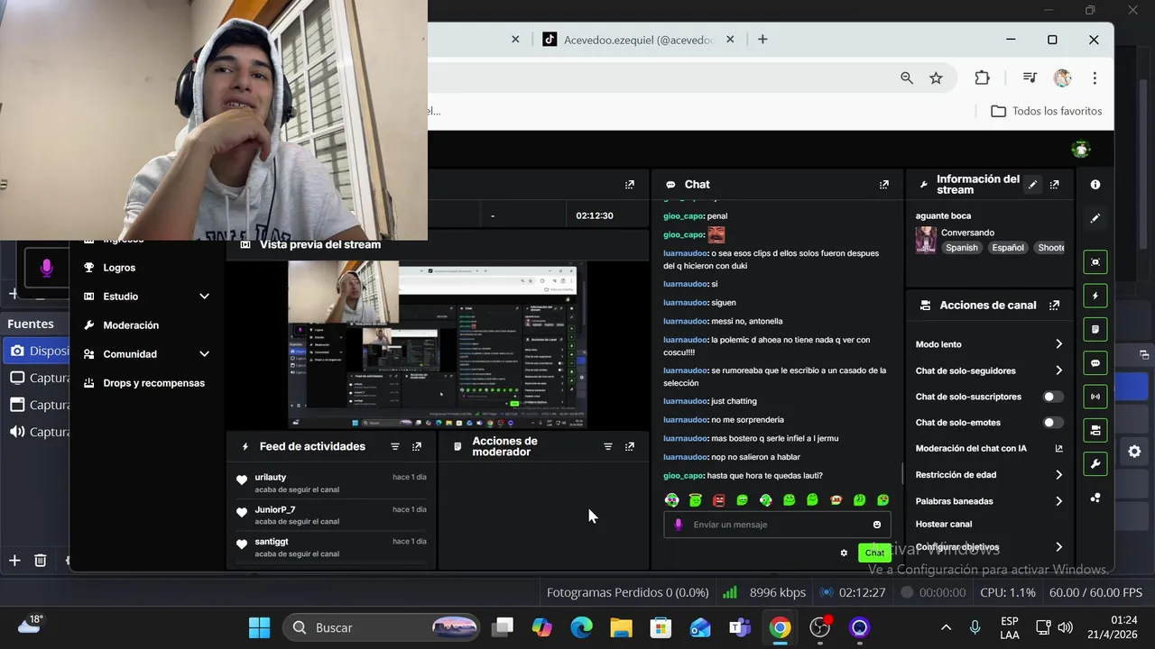This screenshot has width=1155, height=649.
Task: Open the info icon in Twitch right sidebar
Action: coord(1095,184)
